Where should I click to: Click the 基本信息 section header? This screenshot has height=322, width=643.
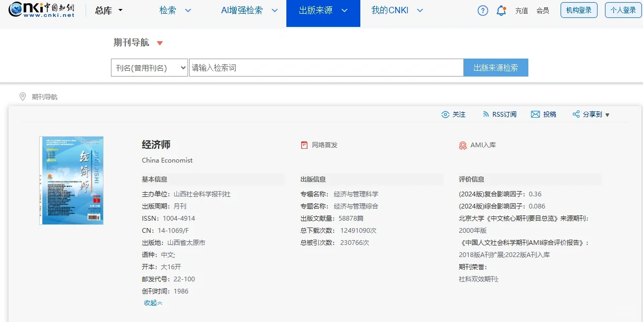point(154,179)
